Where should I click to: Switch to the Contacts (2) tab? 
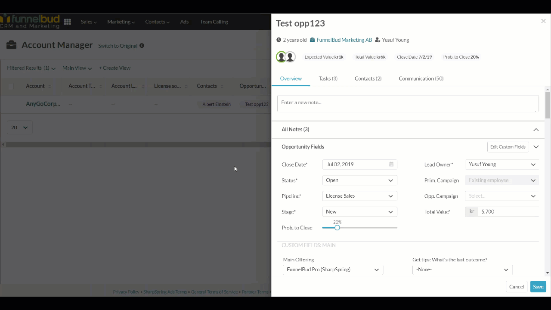(x=368, y=78)
